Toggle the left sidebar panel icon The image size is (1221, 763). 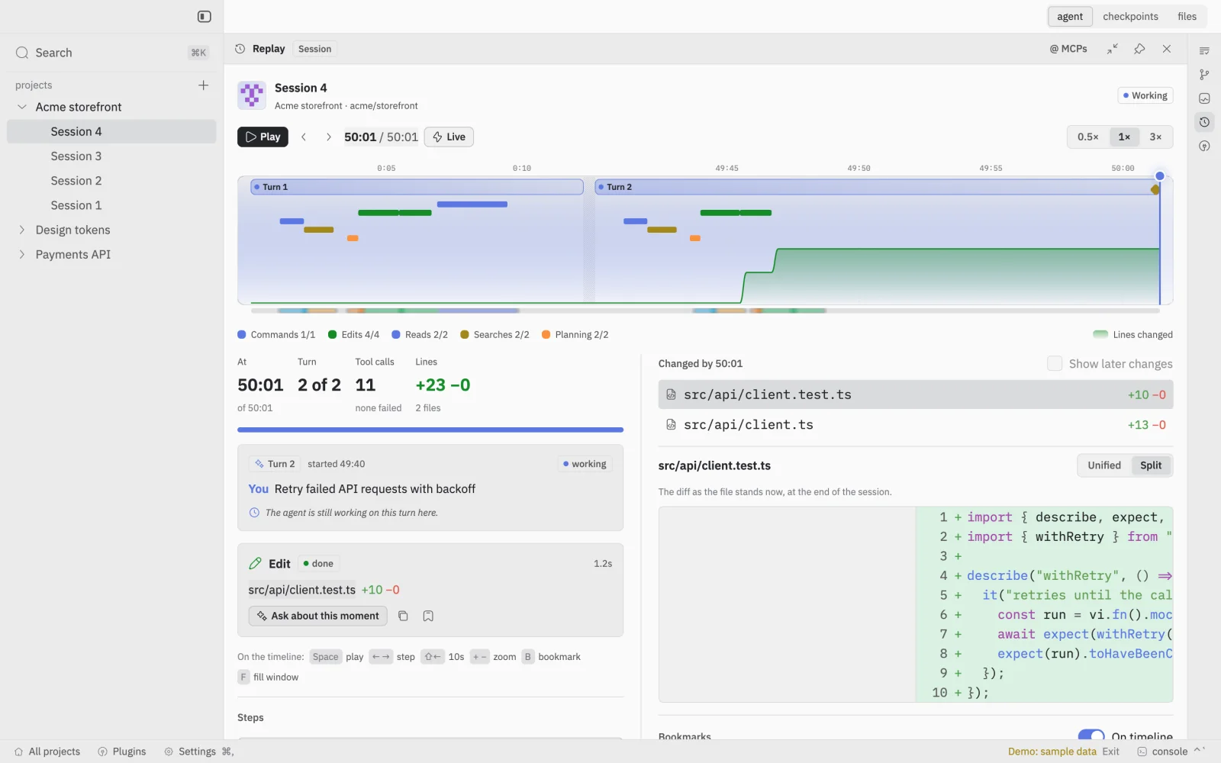click(x=204, y=16)
